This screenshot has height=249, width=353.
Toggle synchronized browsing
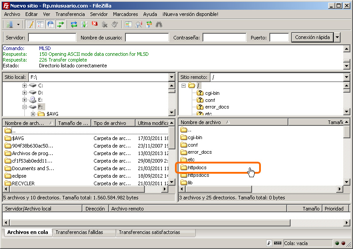[x=149, y=24]
